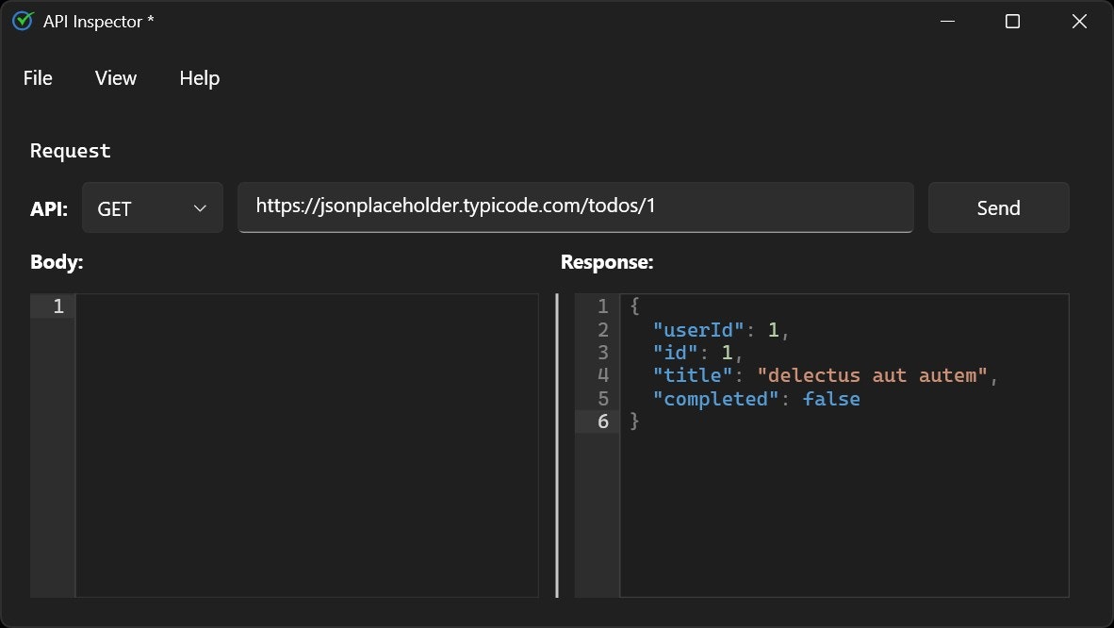Viewport: 1114px width, 628px height.
Task: Click line number 2 in Response gutter
Action: click(x=602, y=330)
